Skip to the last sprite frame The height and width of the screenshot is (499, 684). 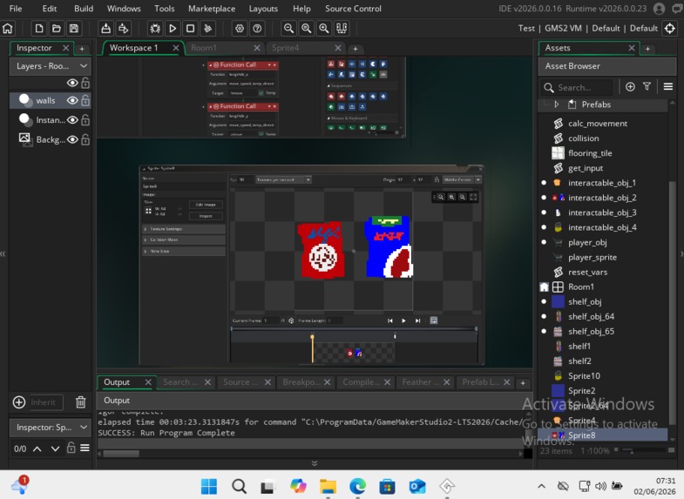pyautogui.click(x=418, y=320)
